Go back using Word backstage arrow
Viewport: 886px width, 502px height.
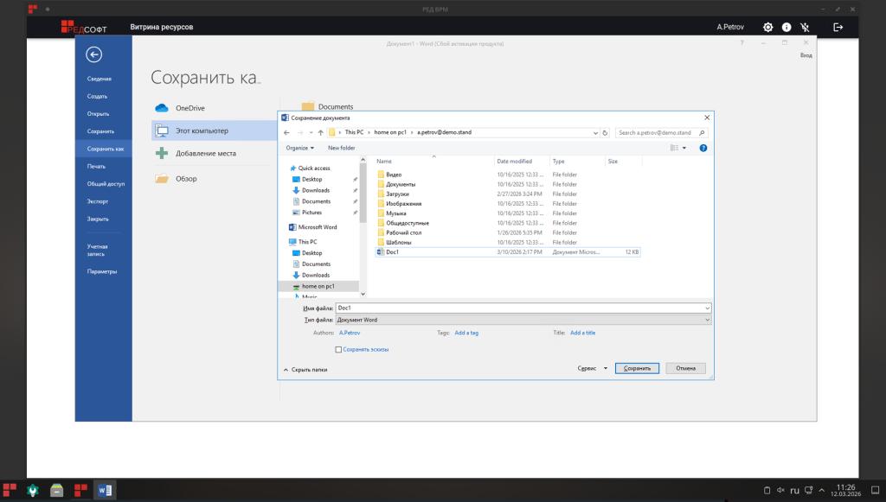tap(93, 54)
